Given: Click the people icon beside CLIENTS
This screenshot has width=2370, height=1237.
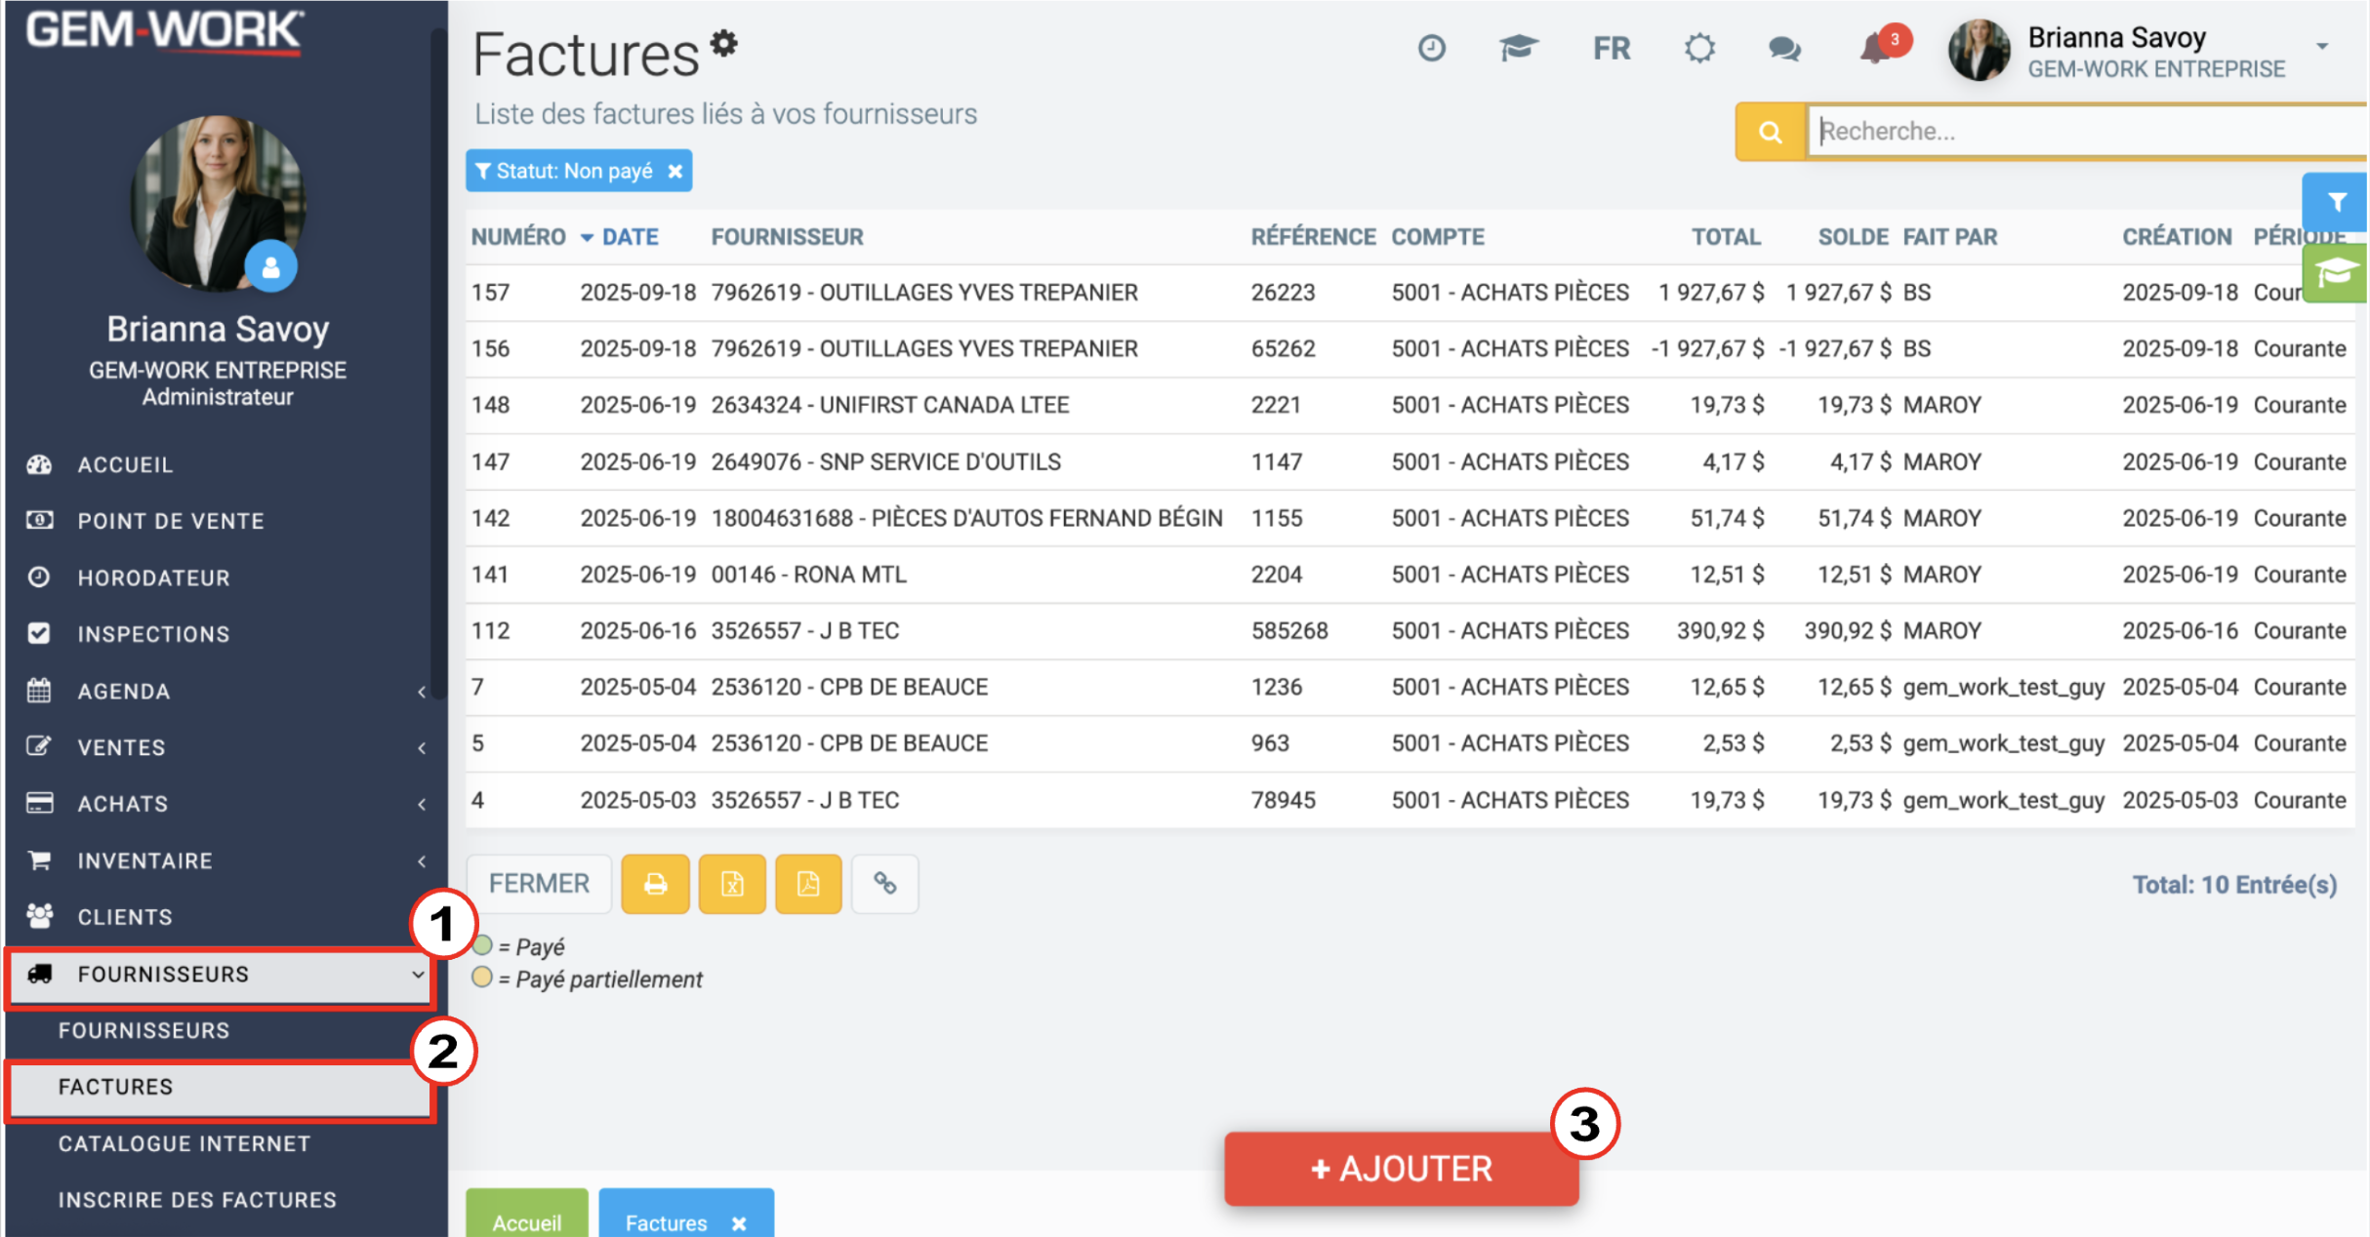Looking at the screenshot, I should click(39, 916).
